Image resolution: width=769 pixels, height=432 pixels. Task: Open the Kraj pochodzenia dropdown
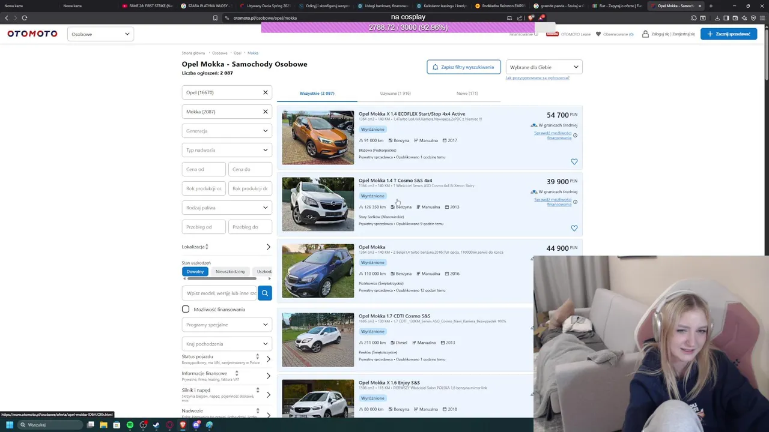coord(227,344)
